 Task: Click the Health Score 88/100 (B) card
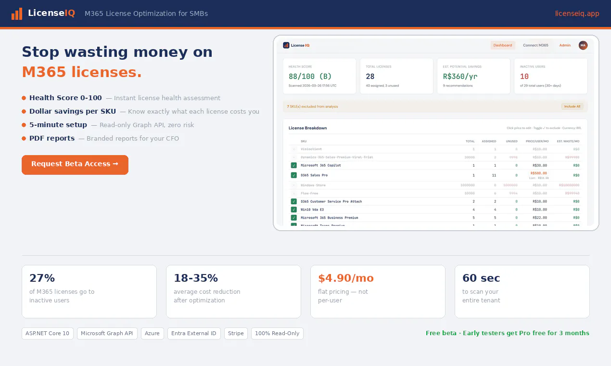coord(319,76)
